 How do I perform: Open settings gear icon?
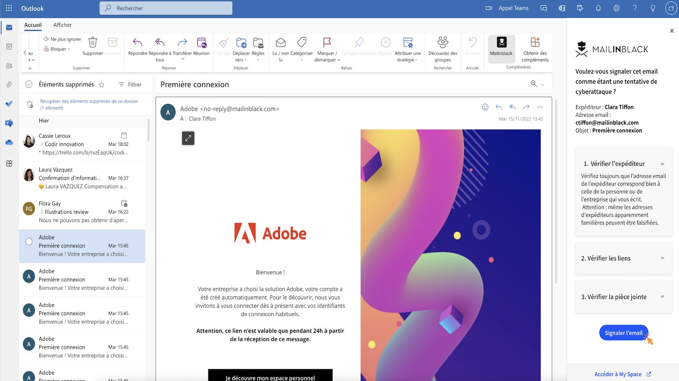[x=616, y=8]
